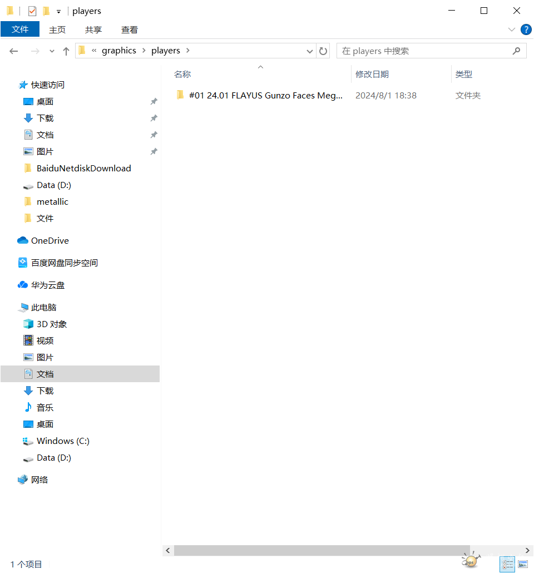Open the Help question mark icon
The height and width of the screenshot is (573, 534).
525,29
